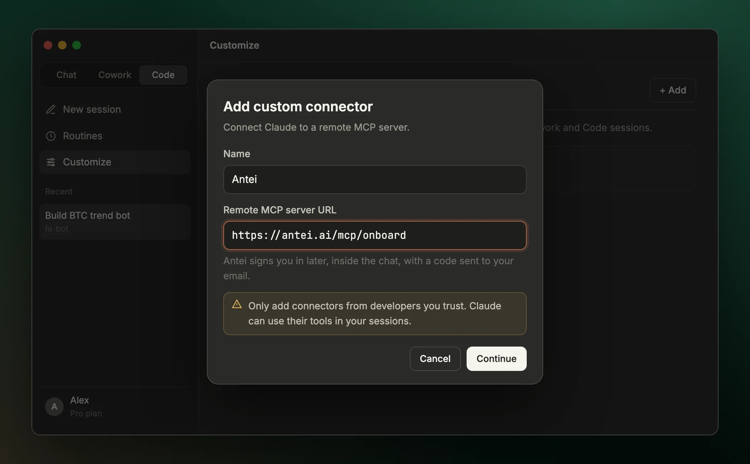750x464 pixels.
Task: Click the Continue button
Action: 496,359
